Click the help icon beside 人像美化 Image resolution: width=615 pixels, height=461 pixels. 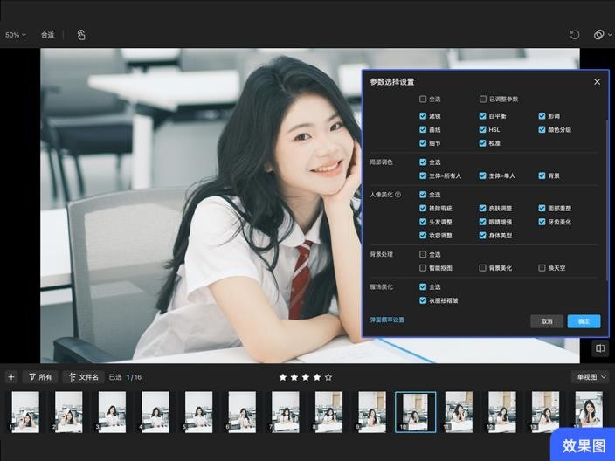(x=398, y=195)
